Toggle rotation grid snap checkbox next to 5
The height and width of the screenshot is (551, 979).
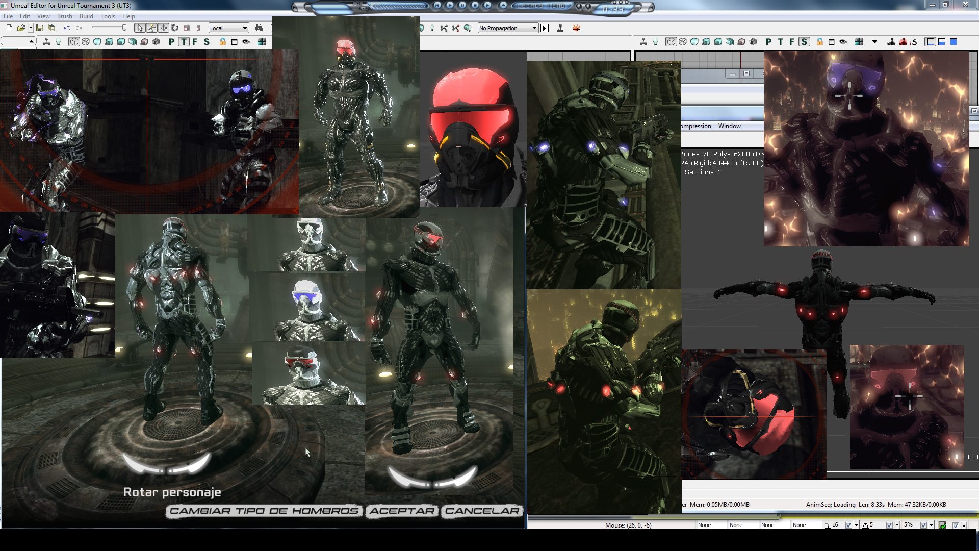click(x=889, y=525)
